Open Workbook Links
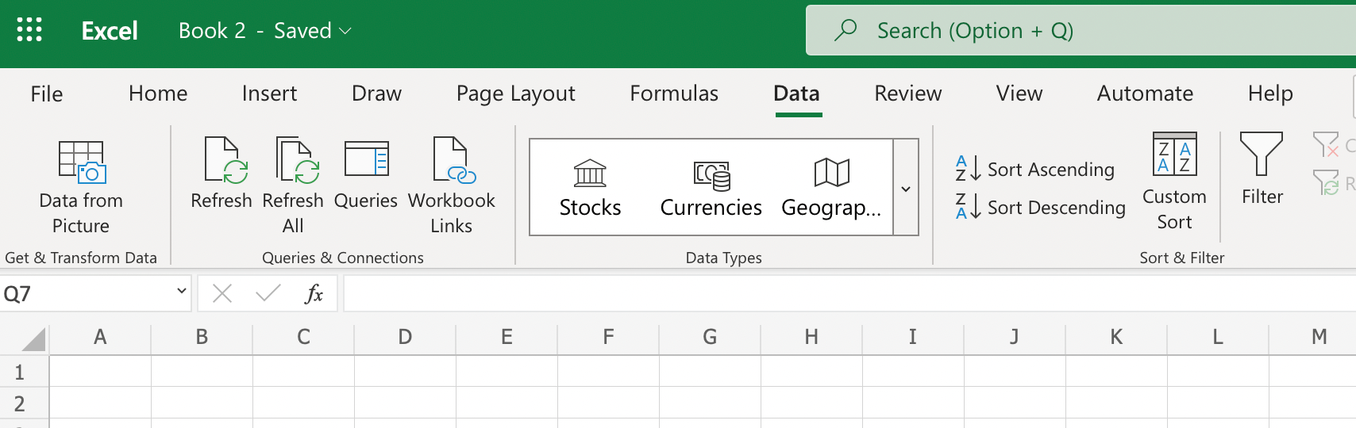1356x428 pixels. tap(451, 161)
